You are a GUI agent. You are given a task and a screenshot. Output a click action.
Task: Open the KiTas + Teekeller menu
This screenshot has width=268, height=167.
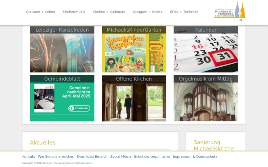184,12
